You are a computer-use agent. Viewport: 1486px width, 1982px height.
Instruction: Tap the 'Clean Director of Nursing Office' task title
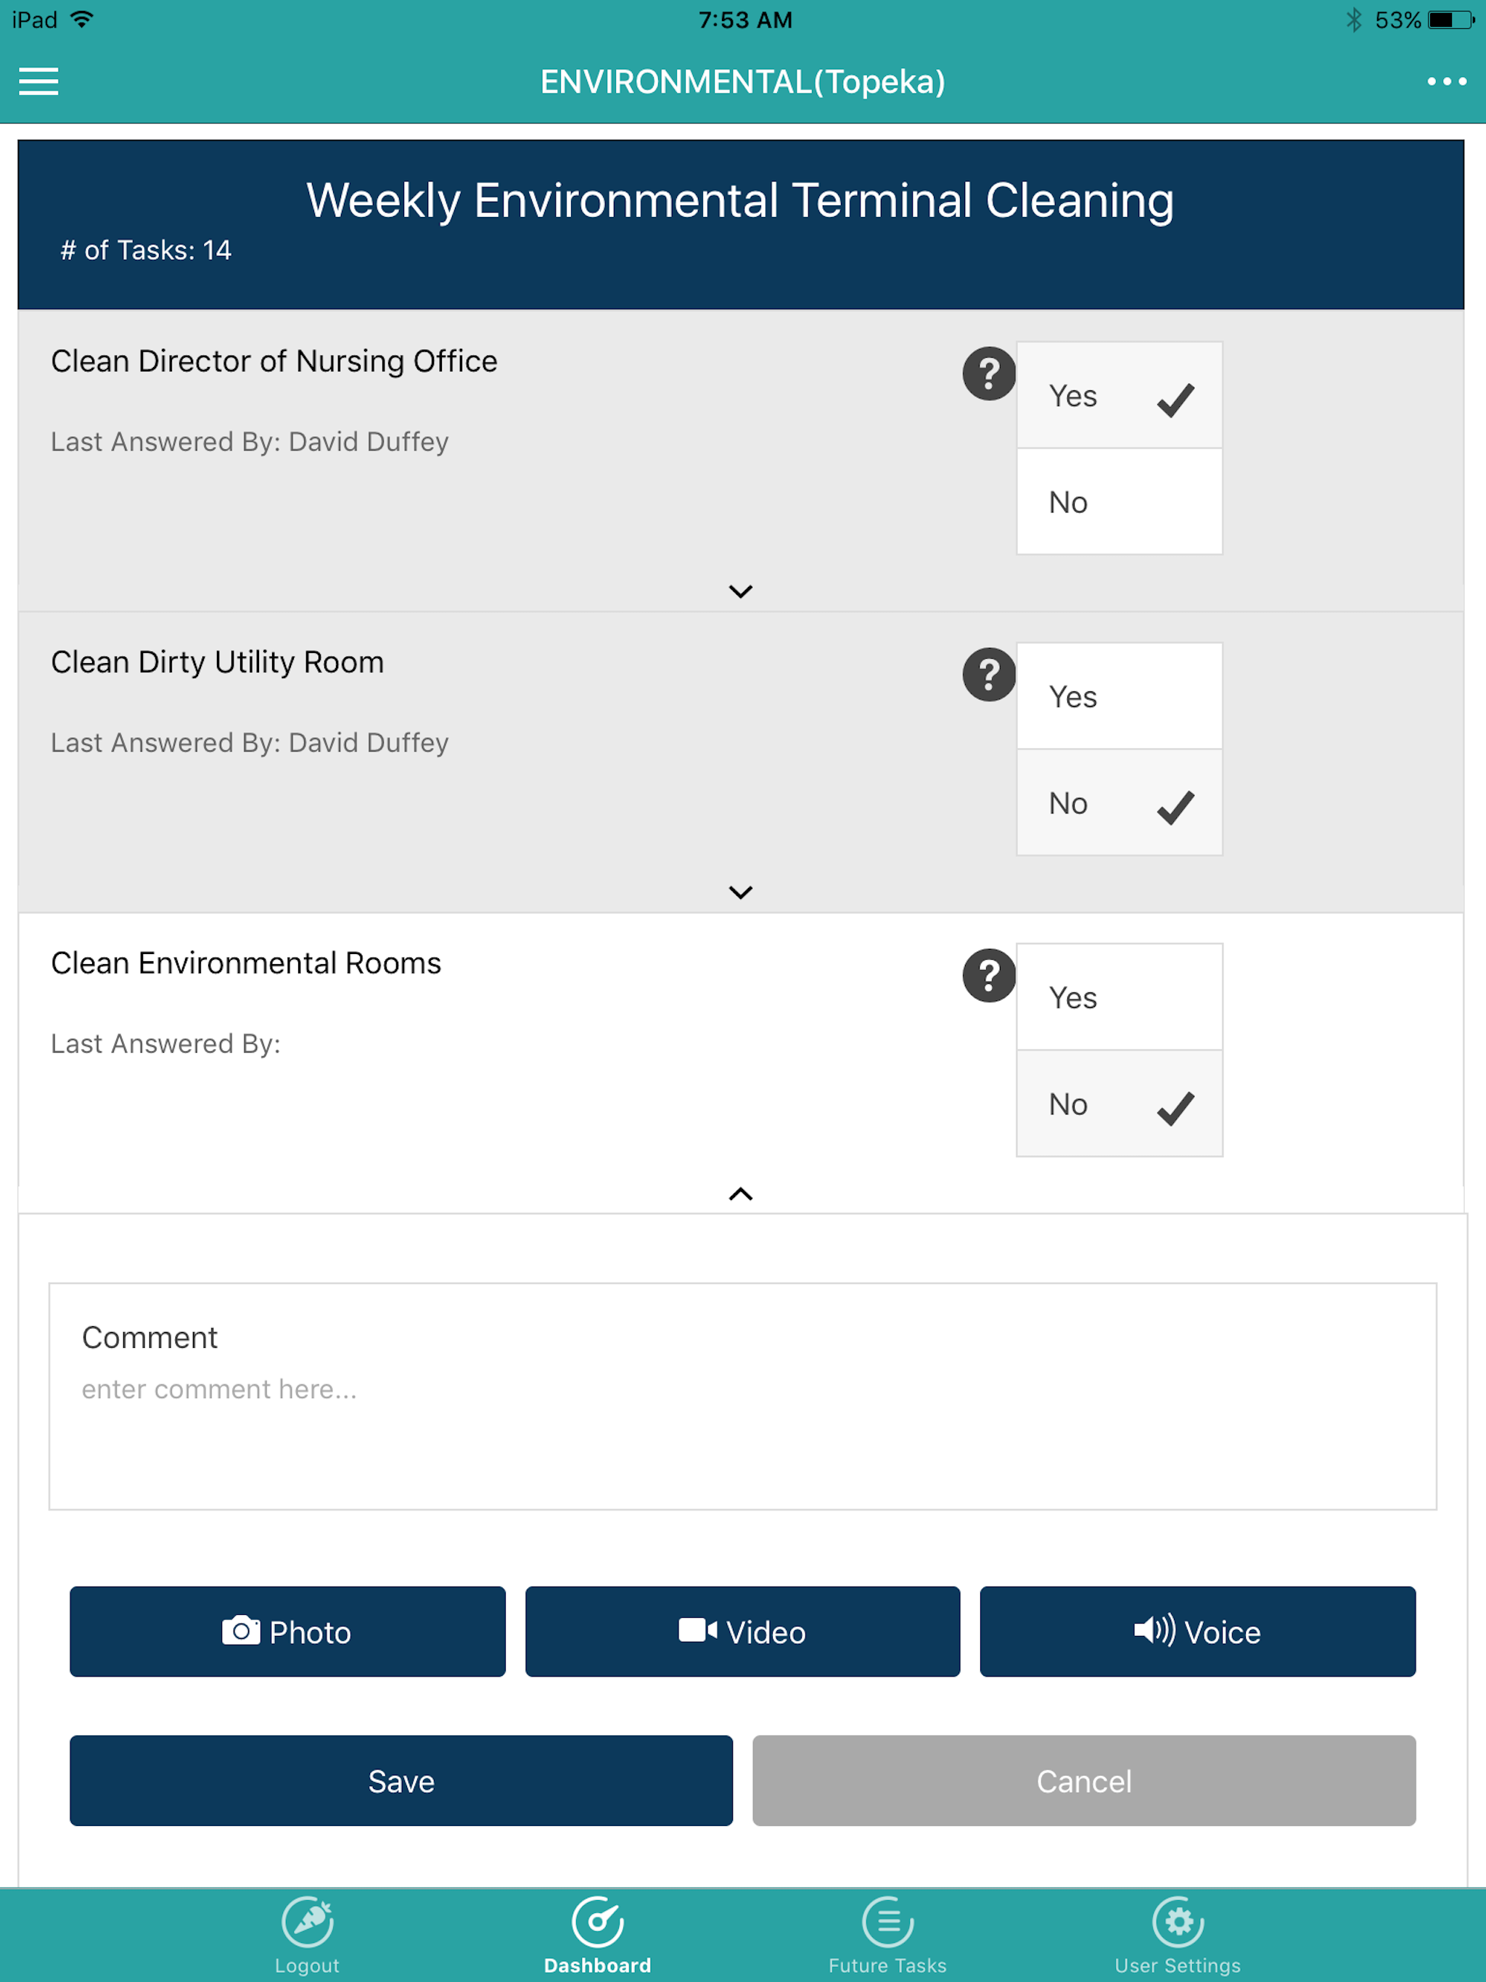pos(274,361)
